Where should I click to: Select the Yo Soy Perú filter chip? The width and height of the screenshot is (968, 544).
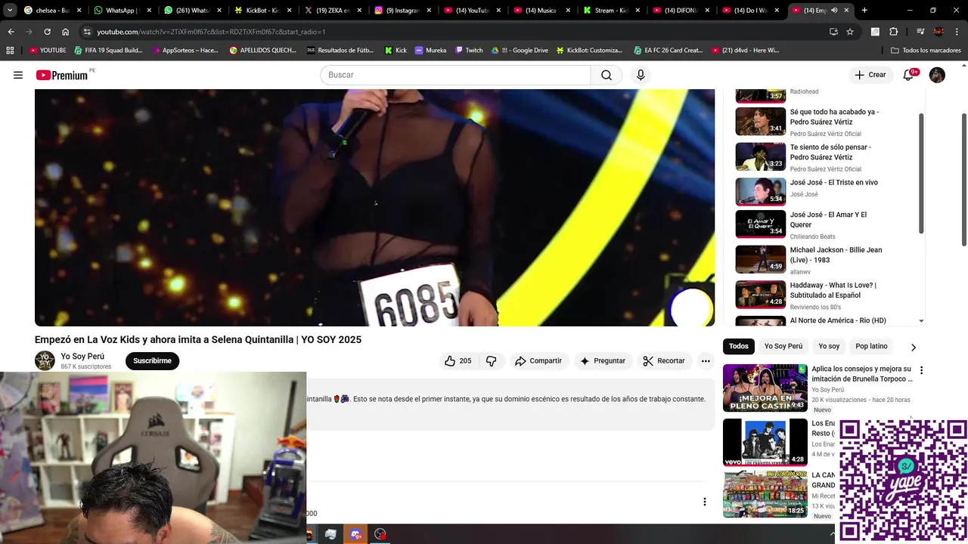783,346
